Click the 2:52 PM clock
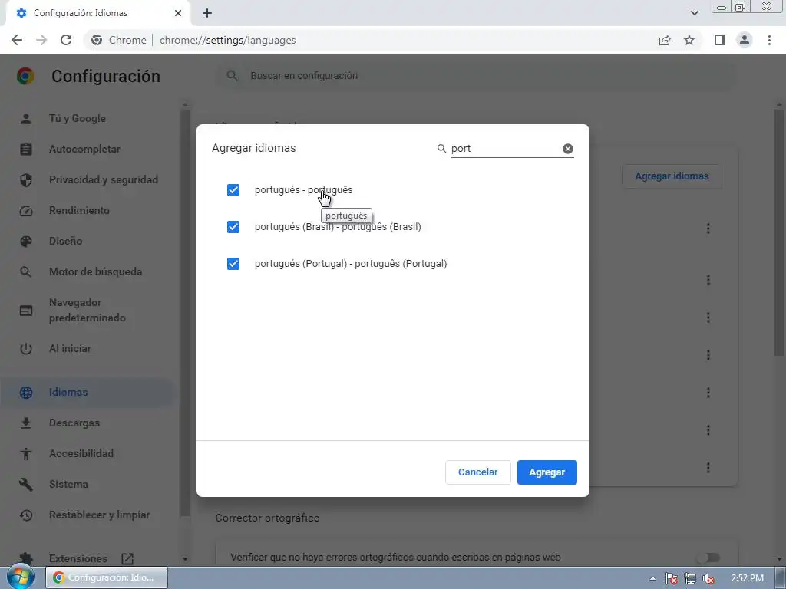Screen dimensions: 786x589 pyautogui.click(x=747, y=578)
